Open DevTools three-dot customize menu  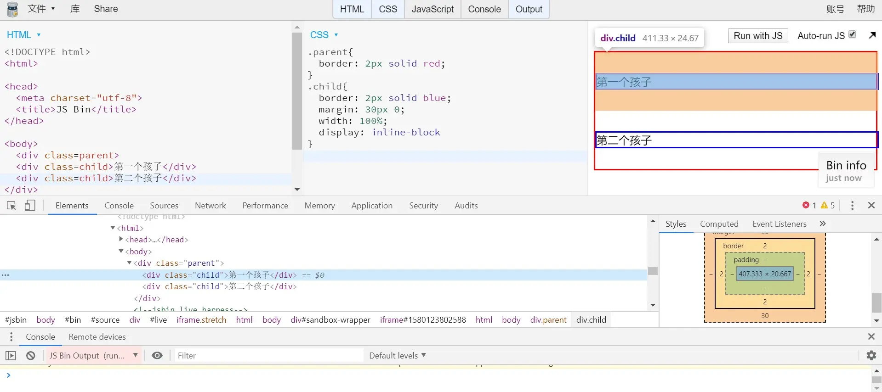(852, 206)
